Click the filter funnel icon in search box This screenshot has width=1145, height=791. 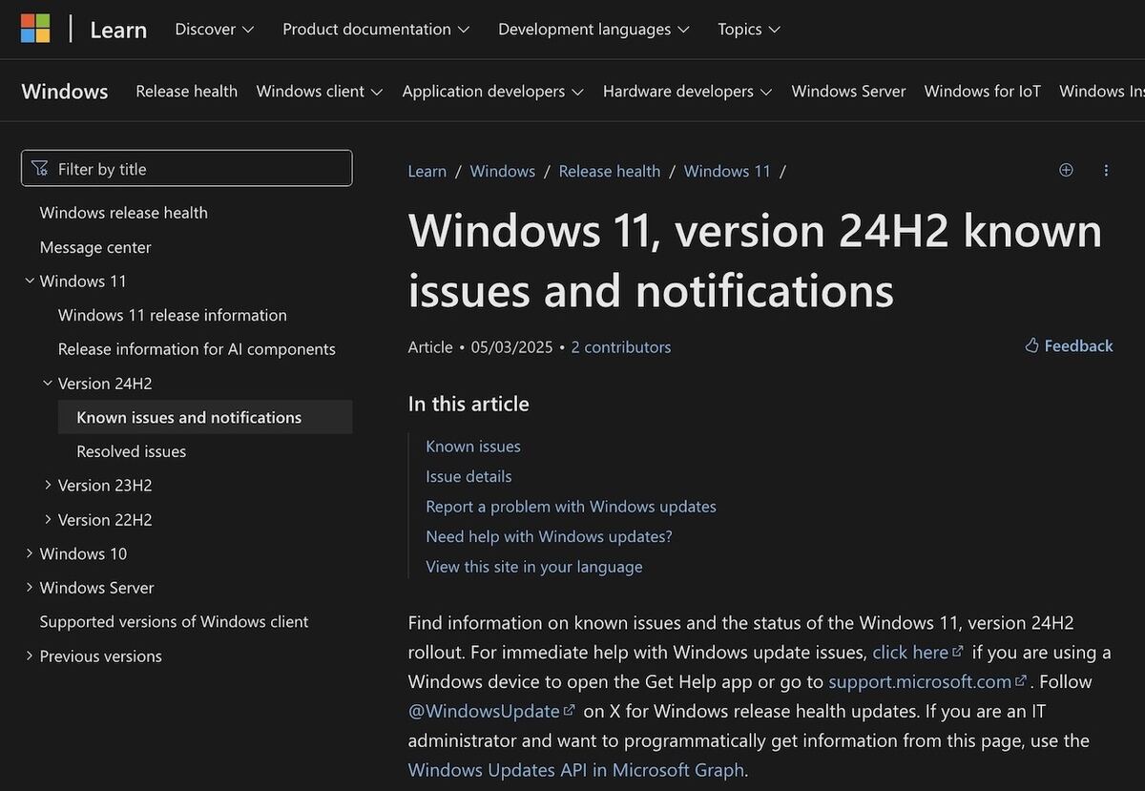click(40, 169)
